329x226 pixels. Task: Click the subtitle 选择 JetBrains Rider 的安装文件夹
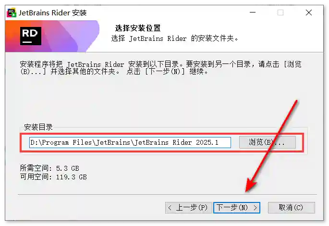tap(175, 38)
